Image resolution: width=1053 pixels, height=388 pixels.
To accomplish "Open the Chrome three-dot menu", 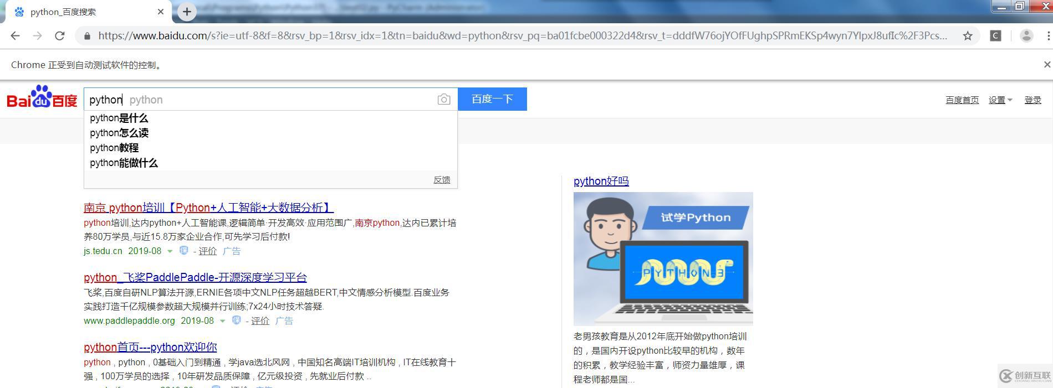I will (x=1048, y=36).
